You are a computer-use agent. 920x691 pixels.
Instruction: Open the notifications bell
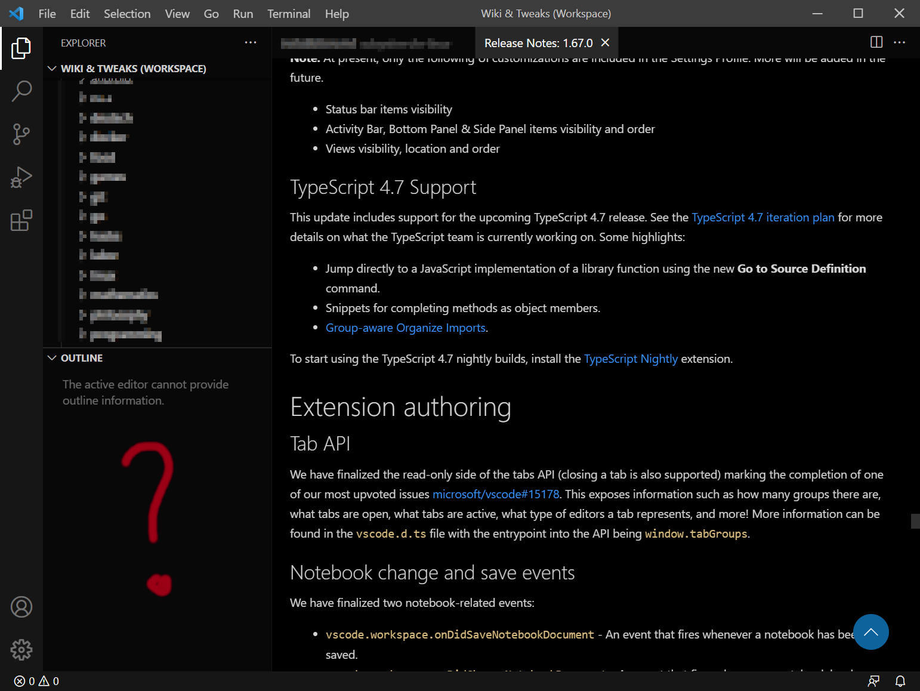(x=901, y=681)
